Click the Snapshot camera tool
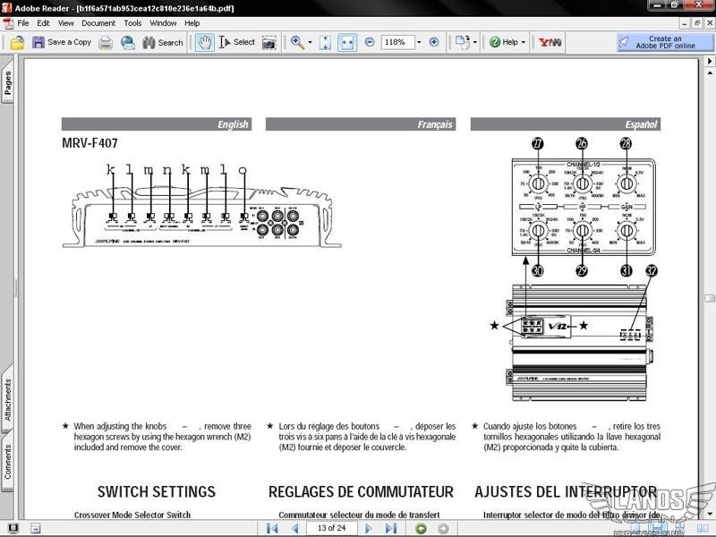 click(268, 42)
